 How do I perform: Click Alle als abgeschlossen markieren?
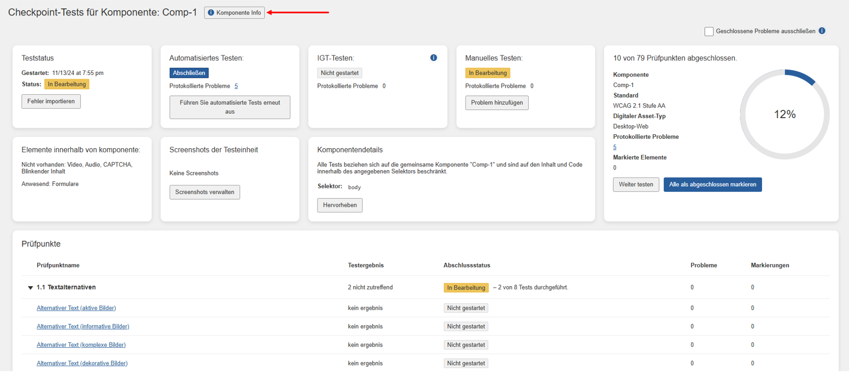coord(712,185)
